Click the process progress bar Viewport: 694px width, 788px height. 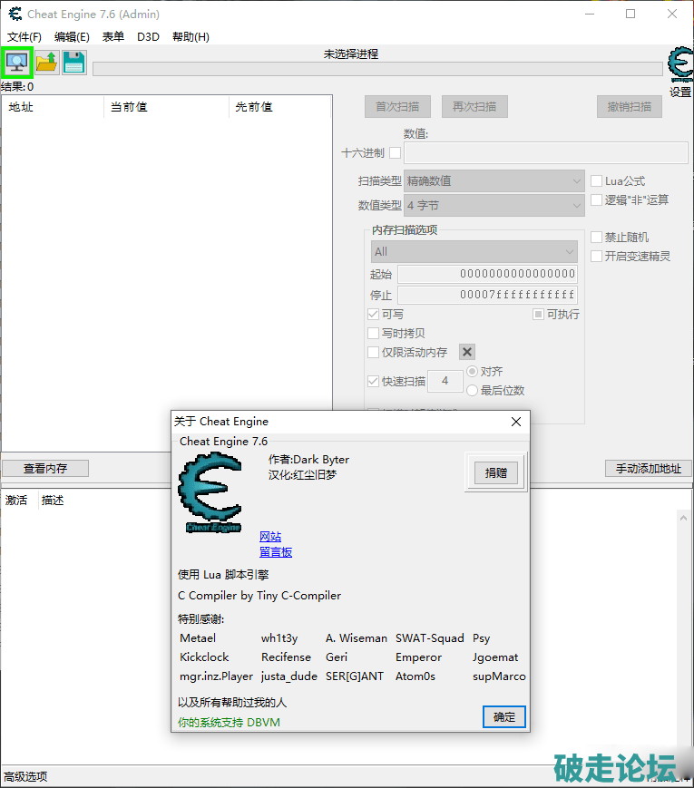tap(376, 69)
